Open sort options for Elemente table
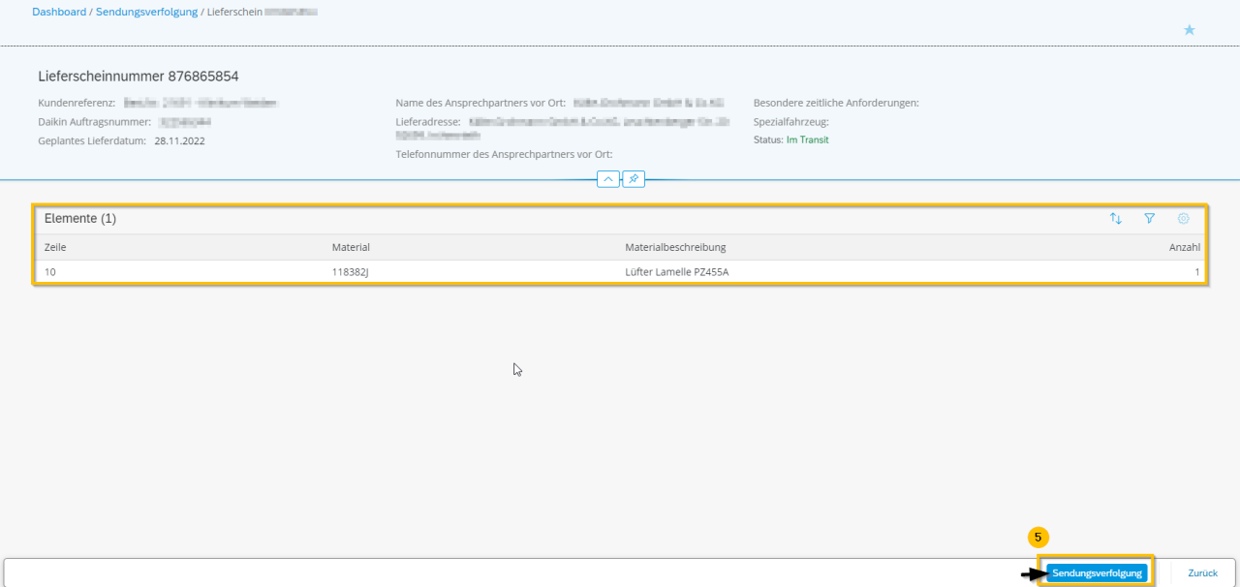The height and width of the screenshot is (587, 1240). click(x=1116, y=219)
